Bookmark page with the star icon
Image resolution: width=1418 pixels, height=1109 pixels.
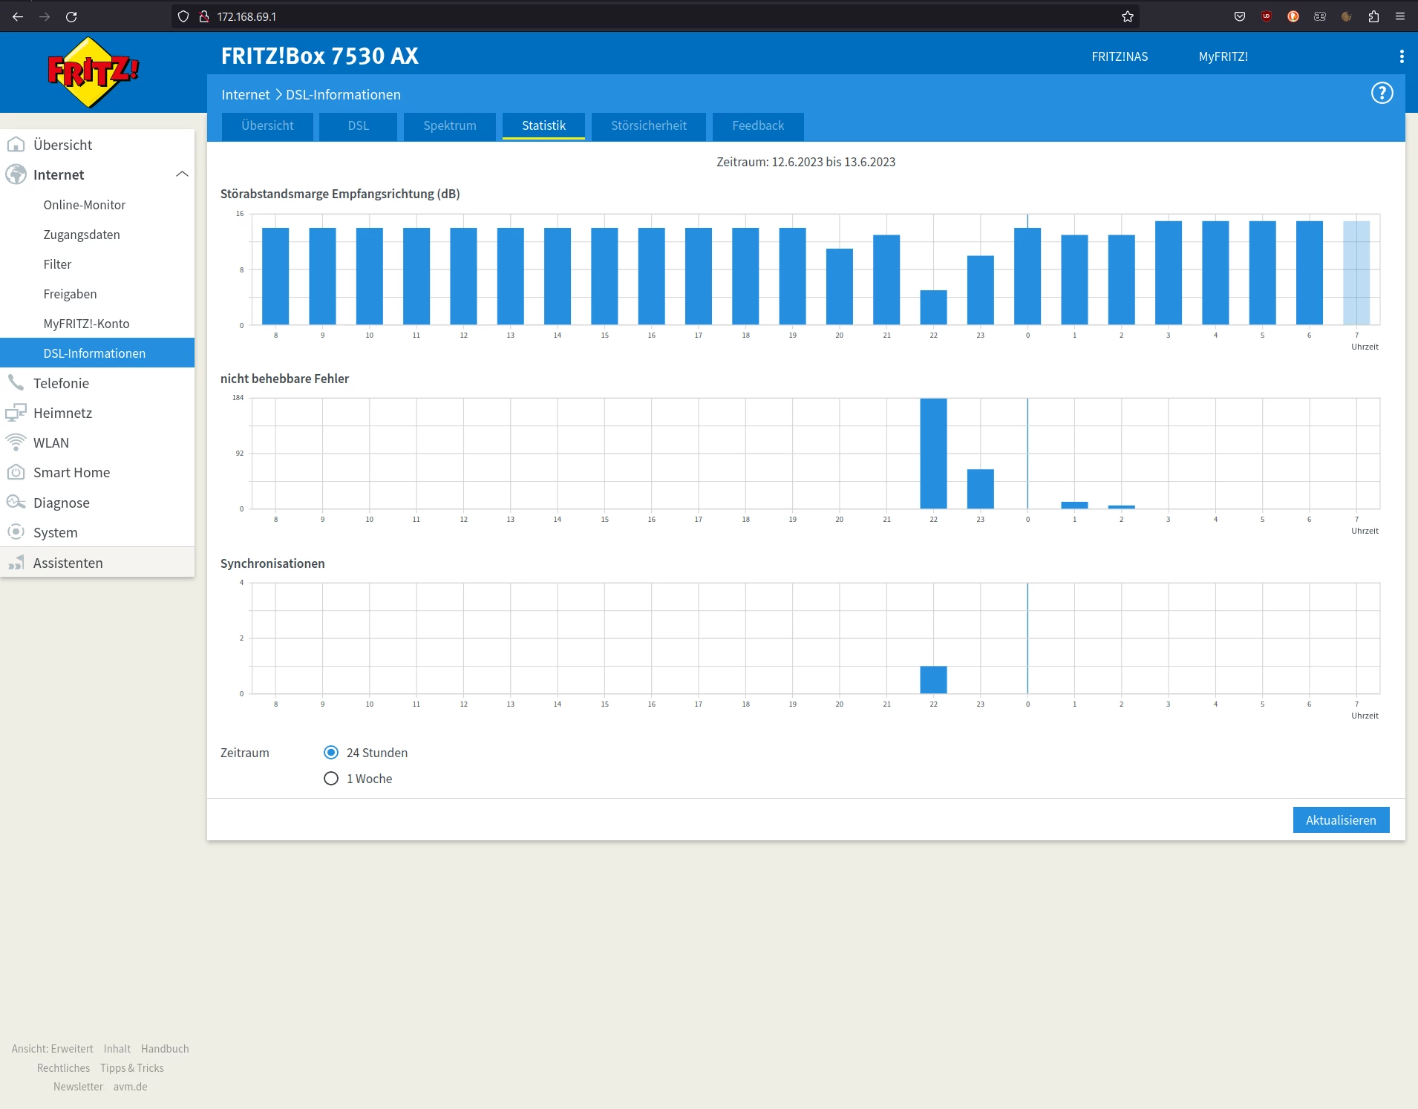(x=1128, y=16)
